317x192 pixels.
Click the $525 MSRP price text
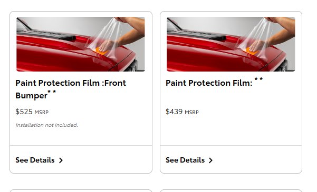[x=32, y=112]
